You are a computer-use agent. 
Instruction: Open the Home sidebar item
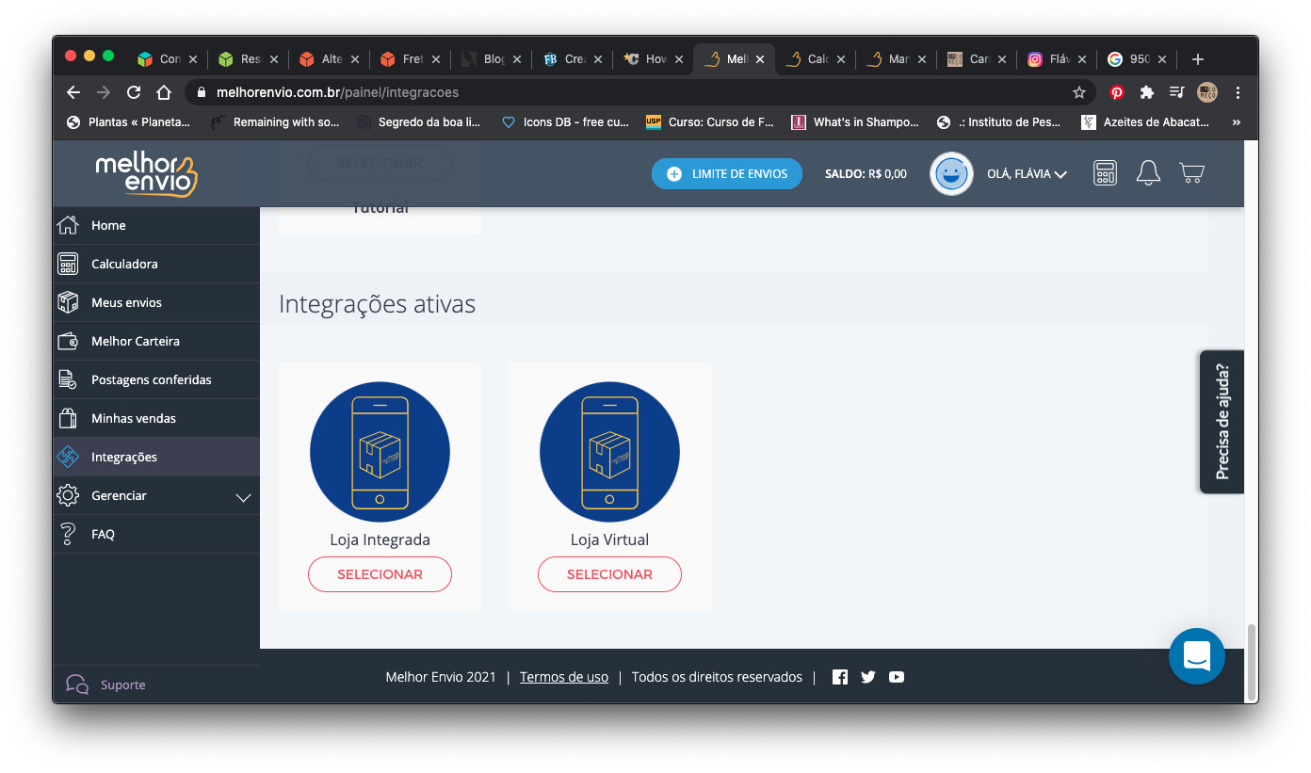[155, 225]
